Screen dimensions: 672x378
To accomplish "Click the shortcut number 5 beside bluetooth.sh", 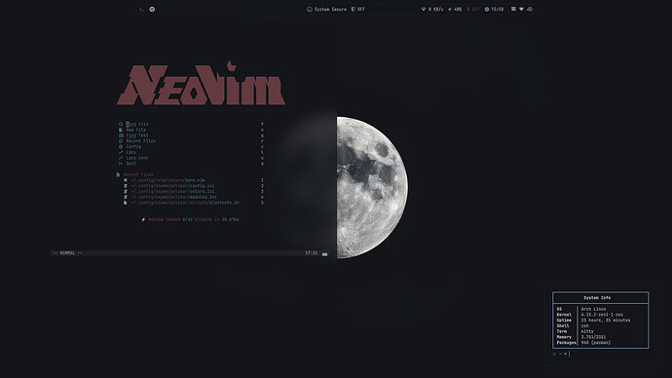I will click(262, 203).
